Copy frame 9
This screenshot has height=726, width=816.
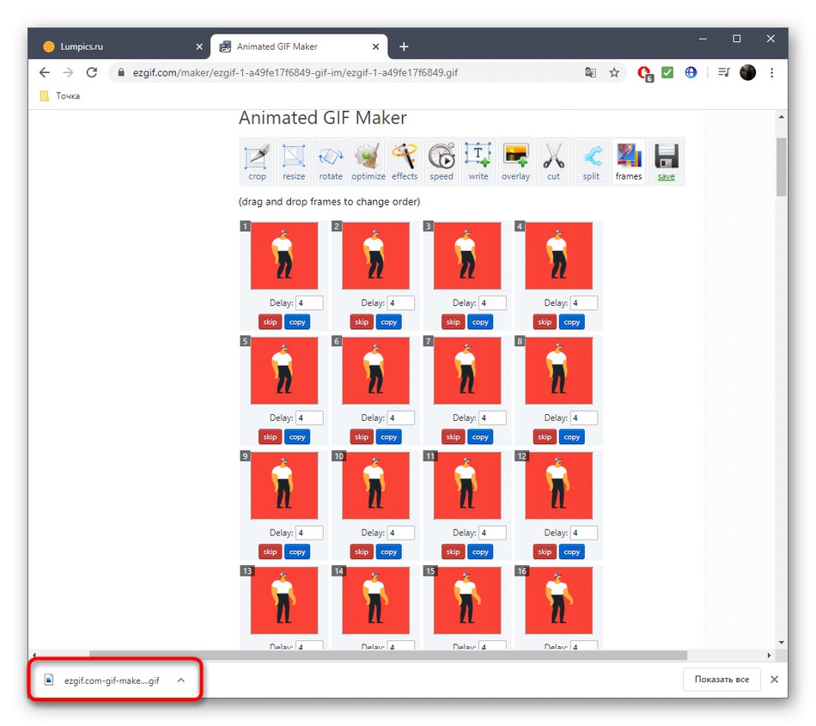tap(297, 552)
